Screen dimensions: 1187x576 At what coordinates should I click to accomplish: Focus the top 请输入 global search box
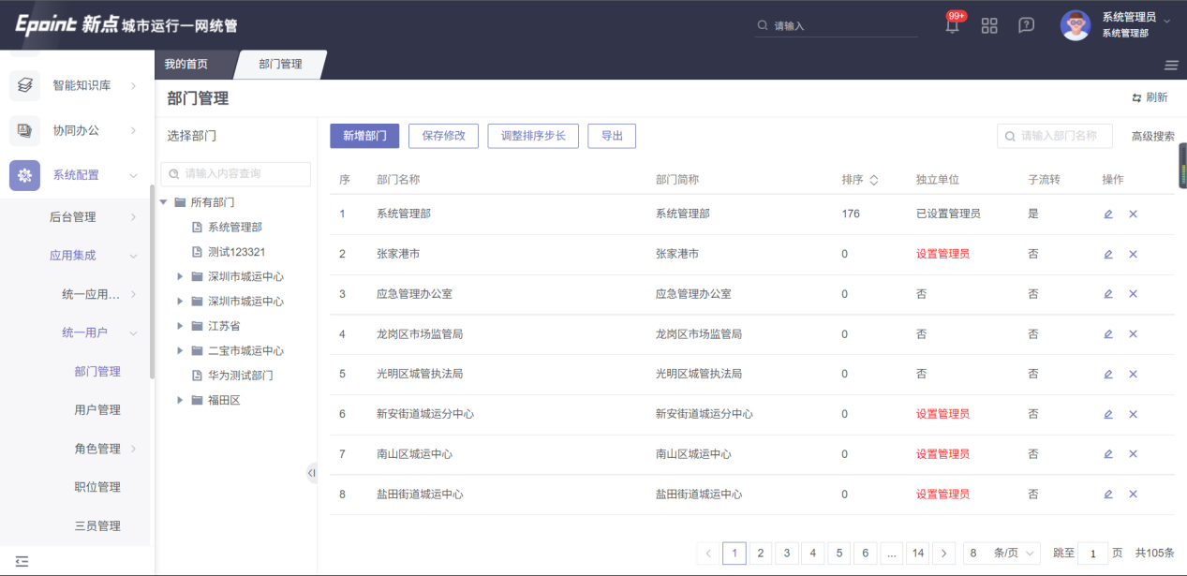point(837,26)
